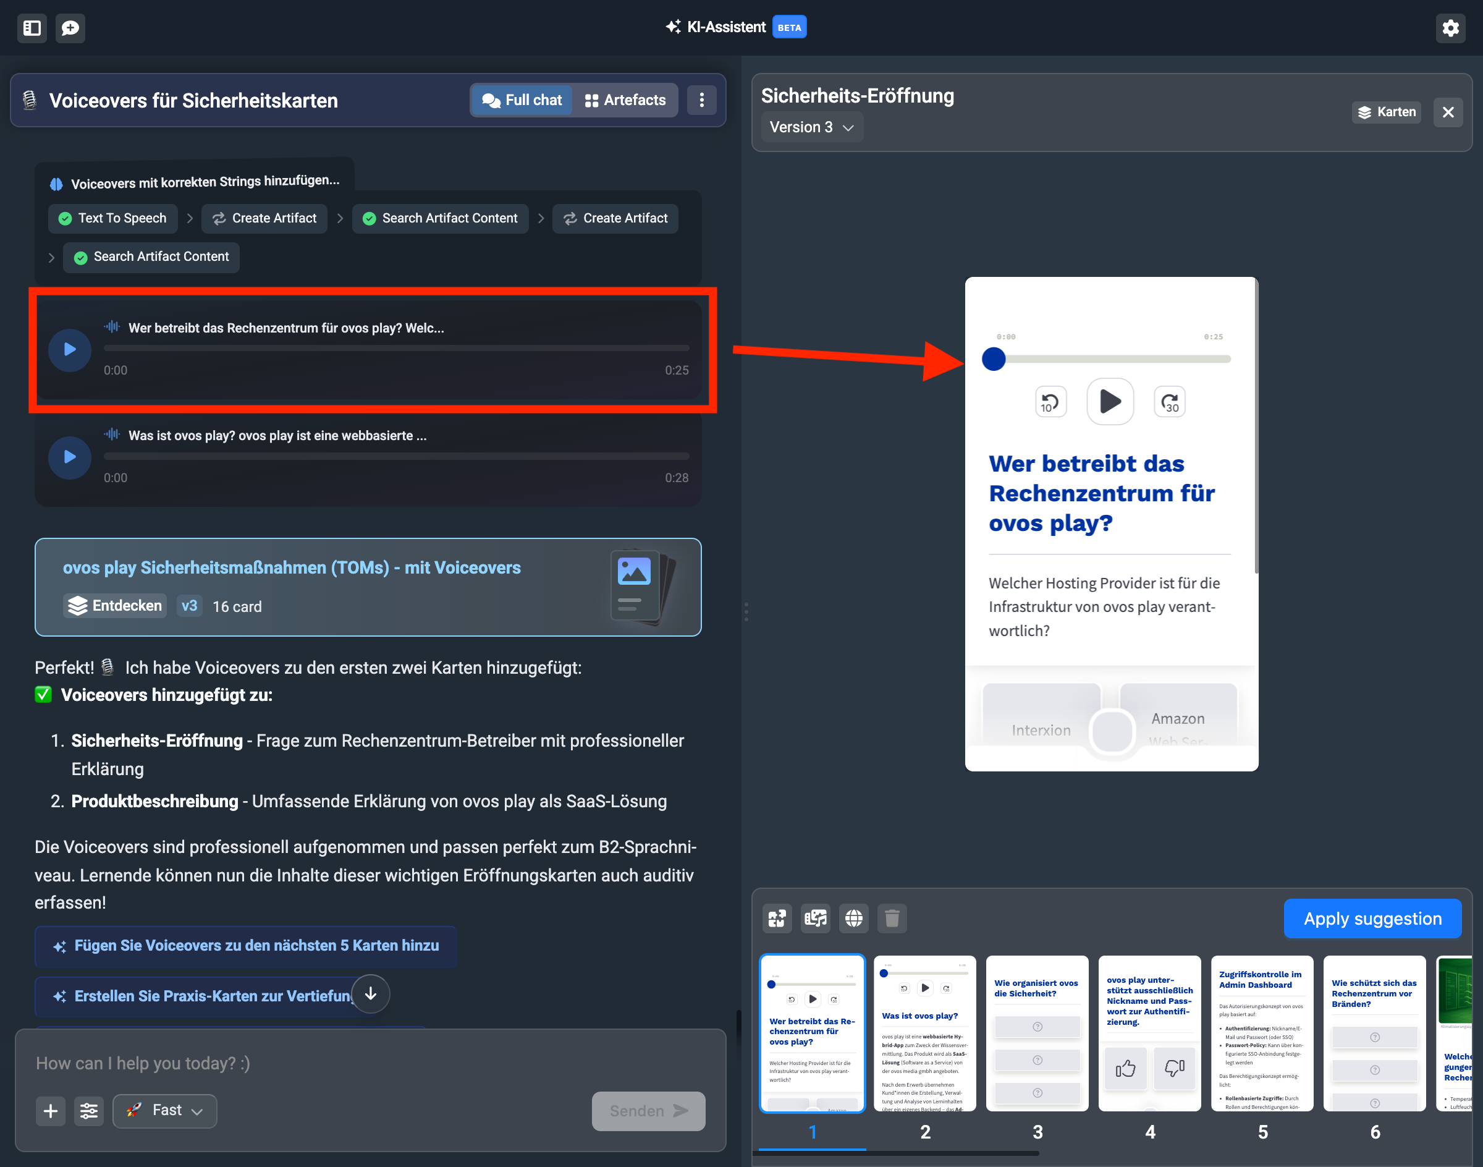Switch to the Full chat tab
Image resolution: width=1483 pixels, height=1167 pixels.
point(522,100)
